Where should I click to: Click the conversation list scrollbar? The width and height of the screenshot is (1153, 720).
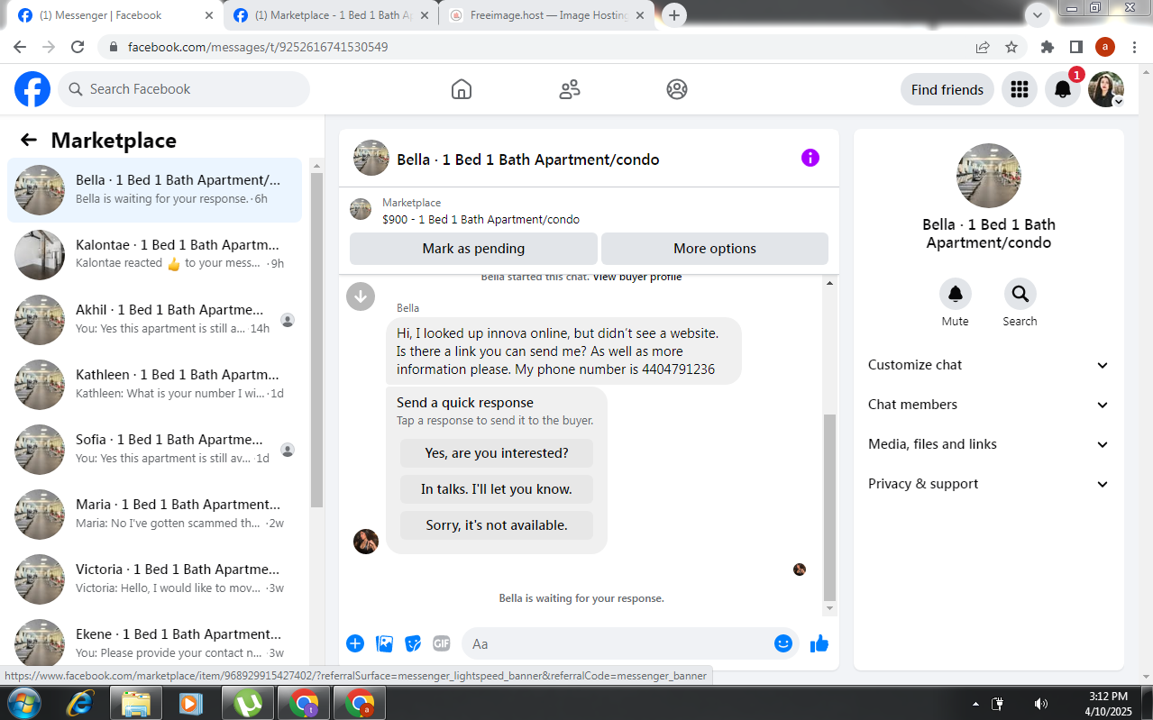(316, 338)
